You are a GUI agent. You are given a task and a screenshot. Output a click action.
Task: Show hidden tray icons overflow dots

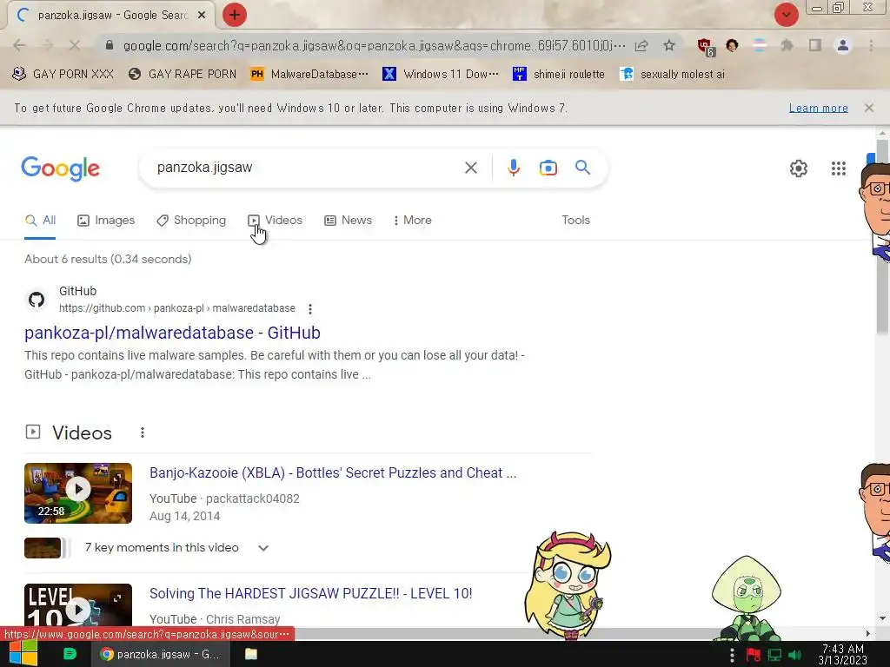pyautogui.click(x=732, y=655)
